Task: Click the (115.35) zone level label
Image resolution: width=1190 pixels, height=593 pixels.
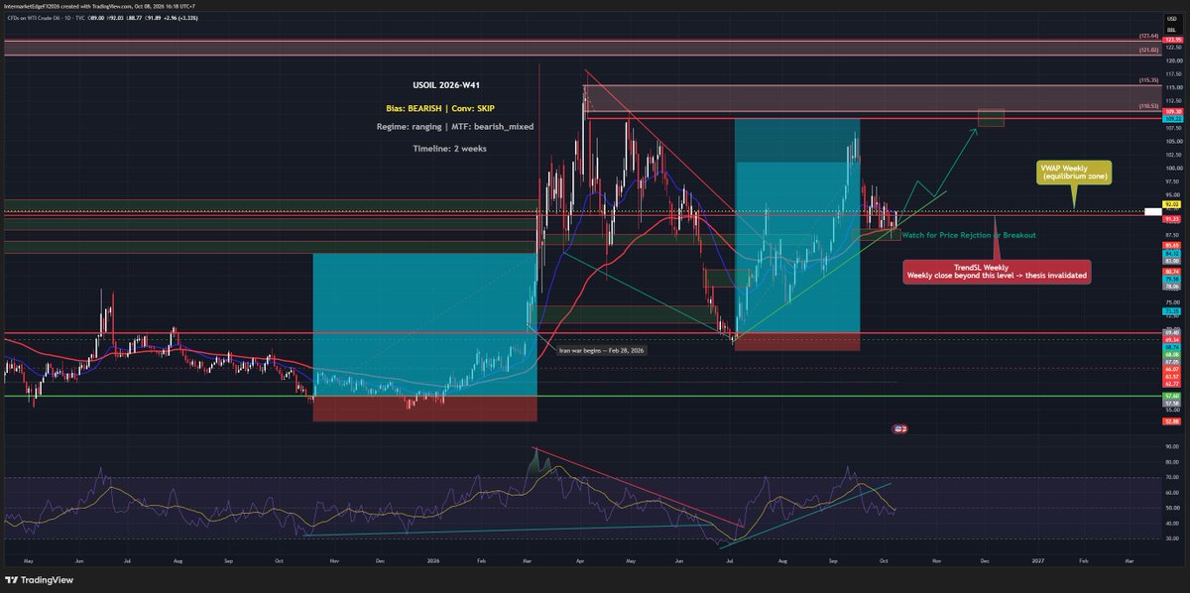Action: (1148, 80)
